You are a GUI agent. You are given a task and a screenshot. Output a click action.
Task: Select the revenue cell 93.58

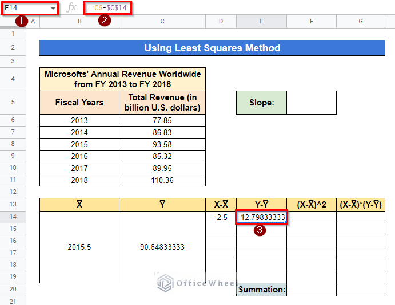click(x=162, y=144)
